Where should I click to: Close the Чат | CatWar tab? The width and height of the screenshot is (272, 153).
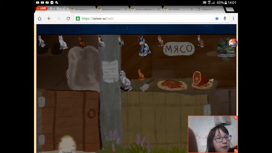pos(192,9)
